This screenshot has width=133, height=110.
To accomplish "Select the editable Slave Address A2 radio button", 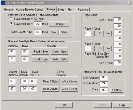I will click(x=11, y=24).
